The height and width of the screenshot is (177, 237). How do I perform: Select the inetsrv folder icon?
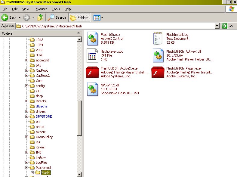(x=32, y=157)
